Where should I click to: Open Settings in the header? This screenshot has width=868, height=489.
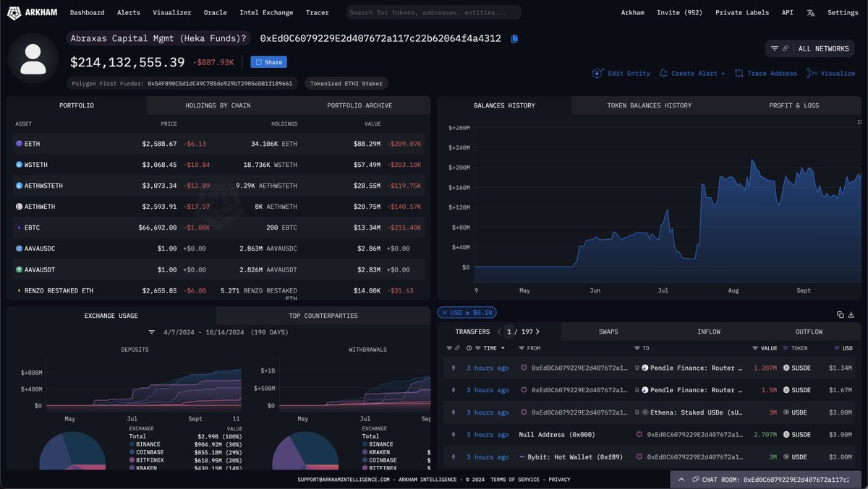point(843,12)
